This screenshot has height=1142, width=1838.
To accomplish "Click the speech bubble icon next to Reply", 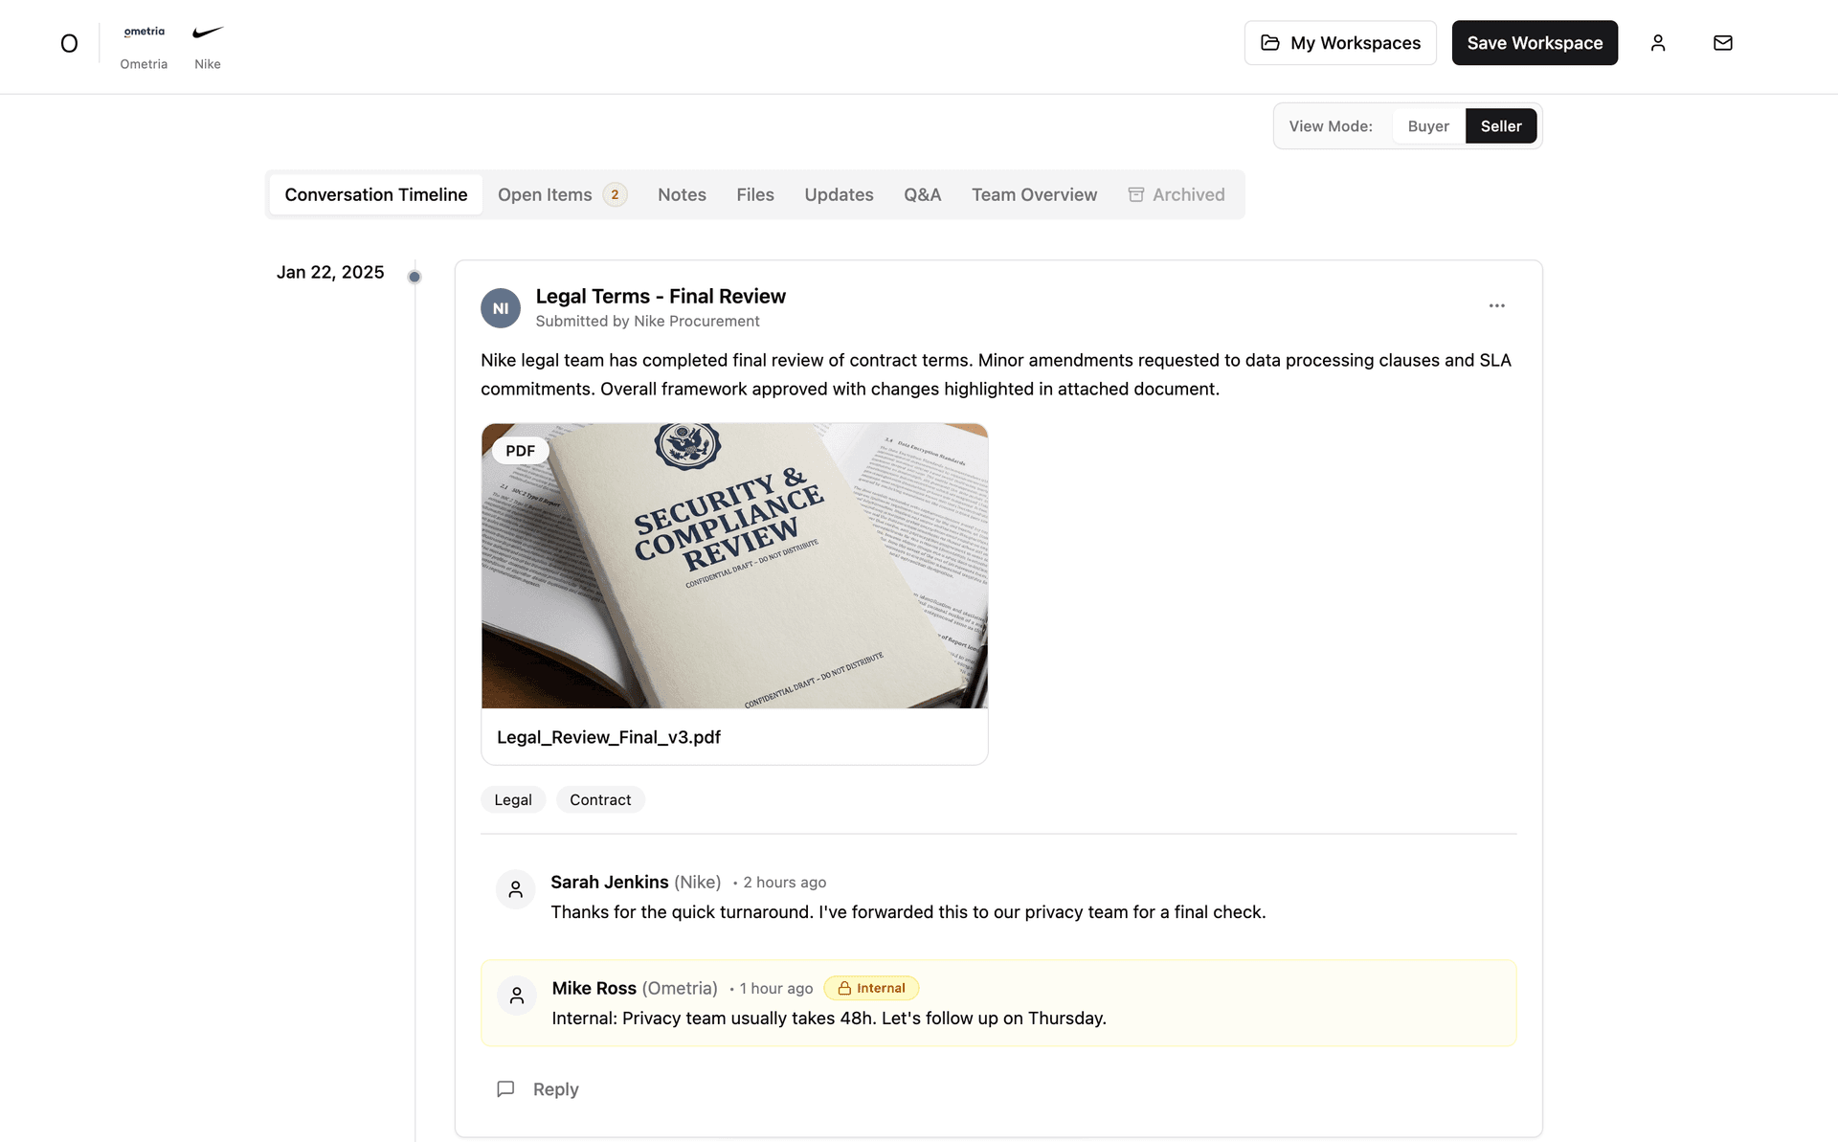I will click(505, 1088).
